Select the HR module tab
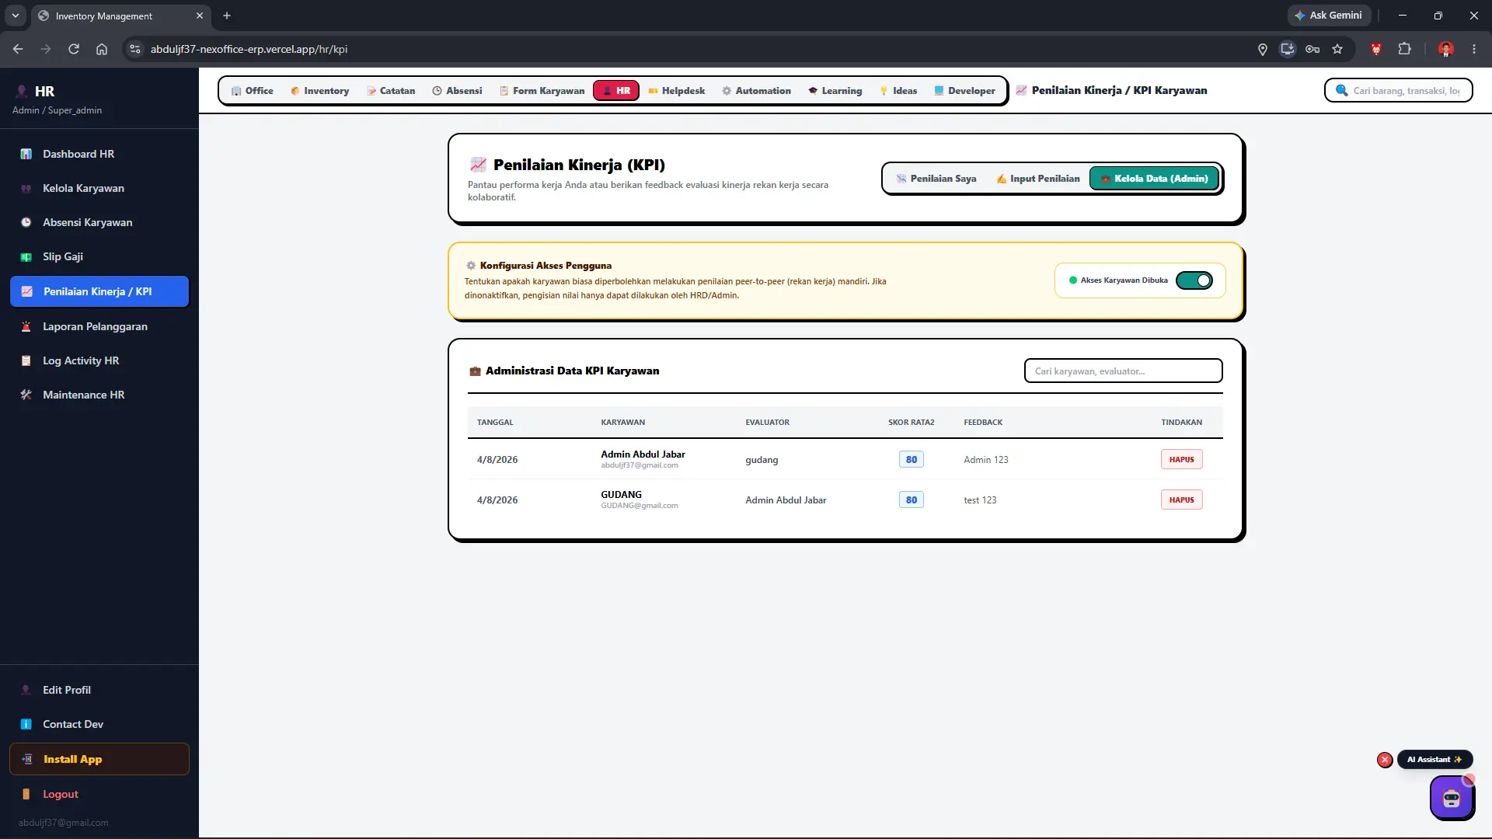This screenshot has height=839, width=1492. [x=616, y=91]
